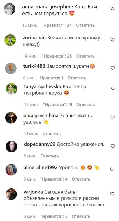Viewport: 119px width, 221px height.
Task: Reply to varjonka's comment with "Ответить"
Action: point(81,216)
